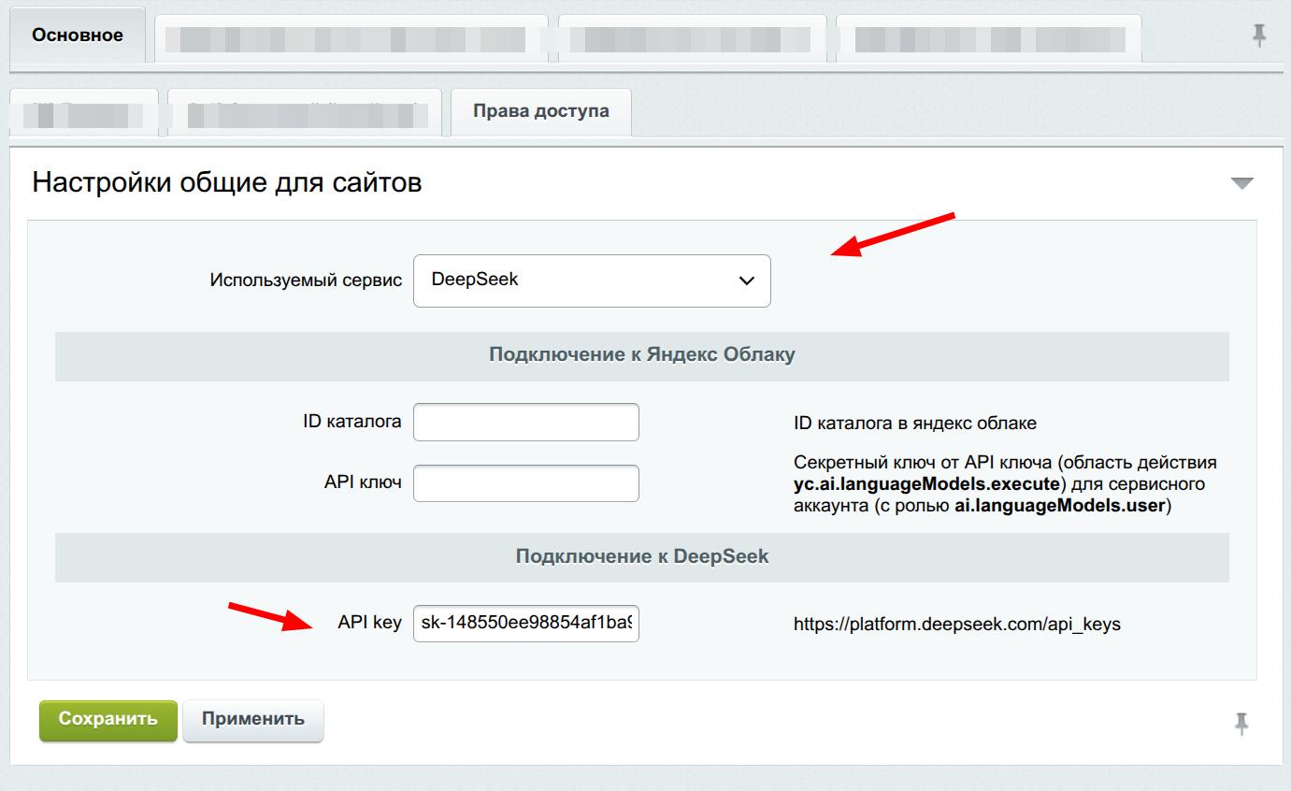This screenshot has height=791, width=1291.
Task: Click the Подключение к Яндекс Облаку header
Action: [x=641, y=355]
